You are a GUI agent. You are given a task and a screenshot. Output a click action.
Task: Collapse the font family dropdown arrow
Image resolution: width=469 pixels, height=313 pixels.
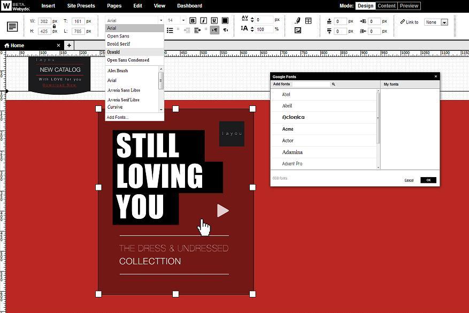161,20
